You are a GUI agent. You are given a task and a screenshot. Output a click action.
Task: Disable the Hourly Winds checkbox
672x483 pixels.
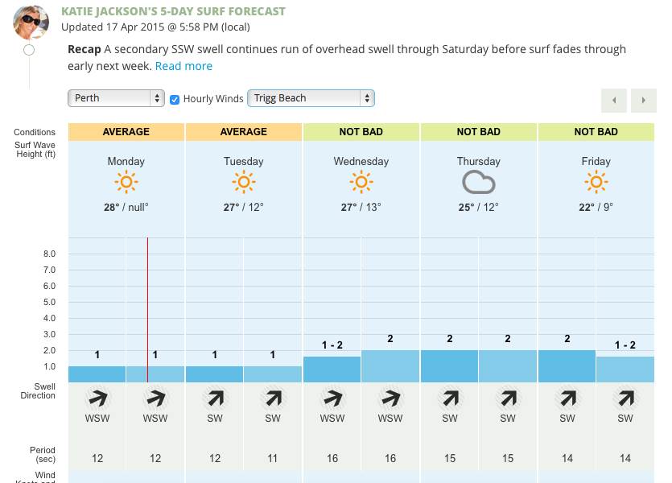(175, 100)
